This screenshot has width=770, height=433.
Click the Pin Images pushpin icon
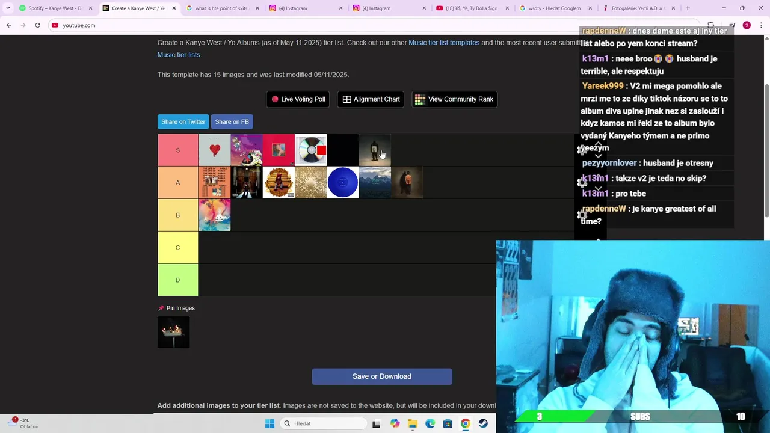pyautogui.click(x=161, y=308)
